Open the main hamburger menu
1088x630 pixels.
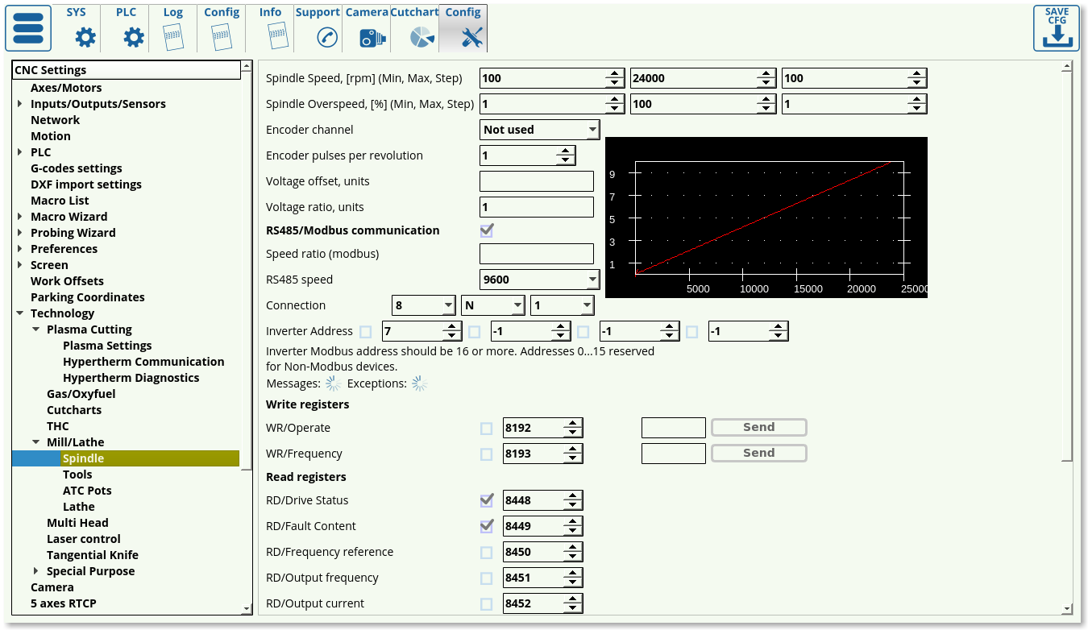tap(28, 28)
